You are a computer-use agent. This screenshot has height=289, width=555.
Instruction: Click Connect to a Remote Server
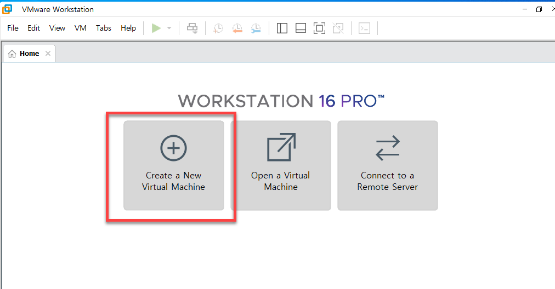point(388,166)
